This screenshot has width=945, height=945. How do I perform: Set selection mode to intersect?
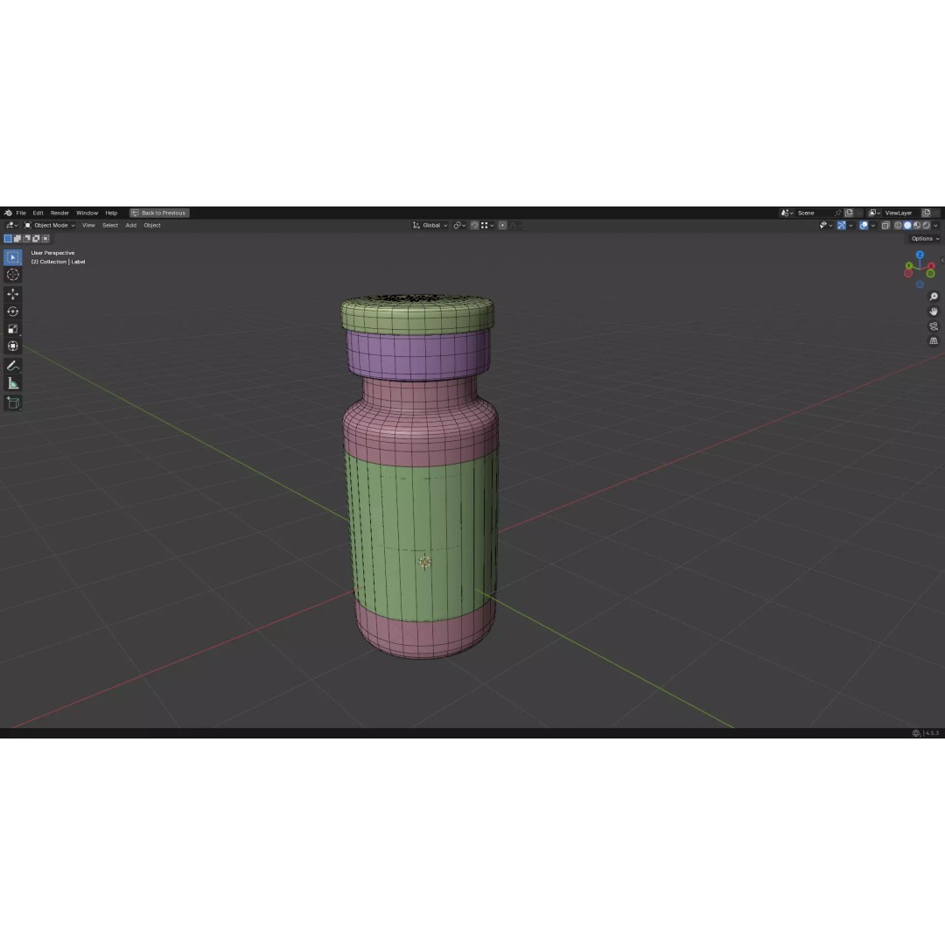(x=45, y=239)
